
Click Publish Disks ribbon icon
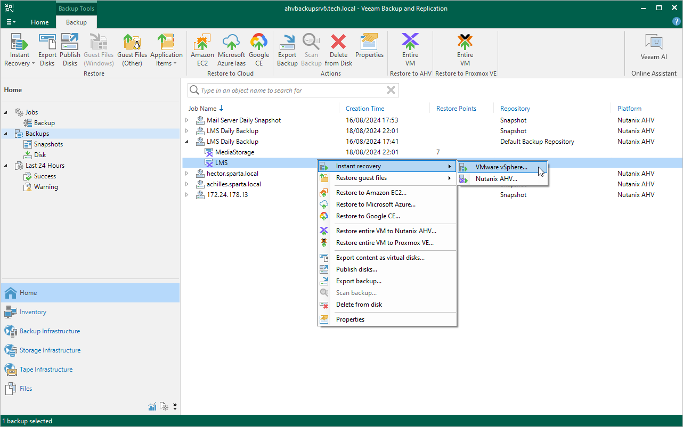pyautogui.click(x=70, y=50)
